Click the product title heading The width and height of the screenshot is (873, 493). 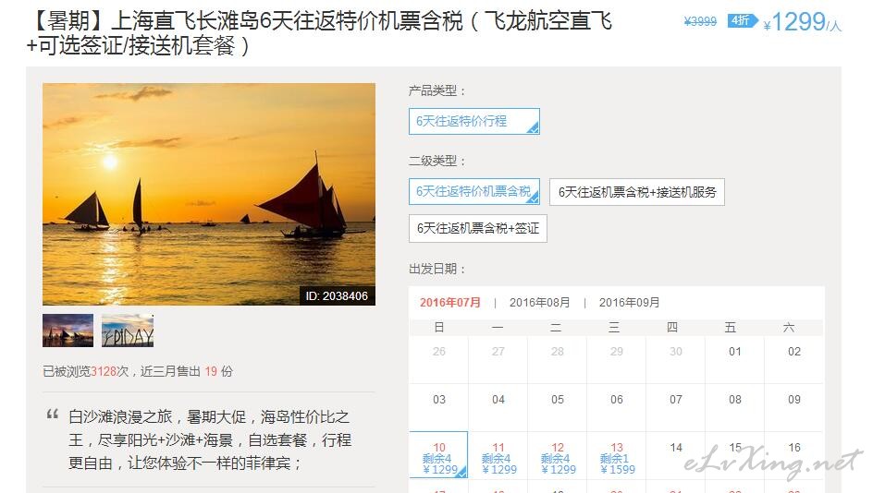pos(320,33)
